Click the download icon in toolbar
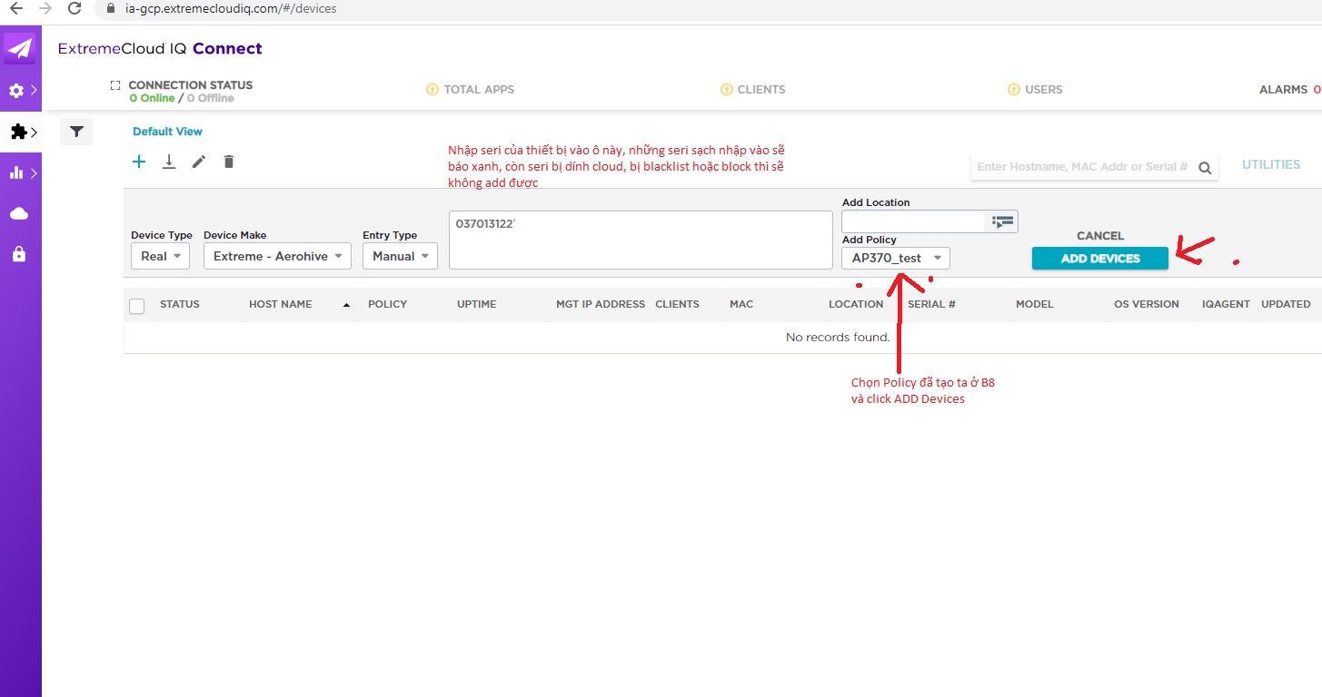 [x=169, y=162]
